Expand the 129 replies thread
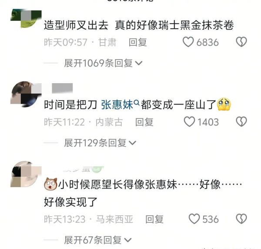The width and height of the screenshot is (261, 249). (100, 143)
